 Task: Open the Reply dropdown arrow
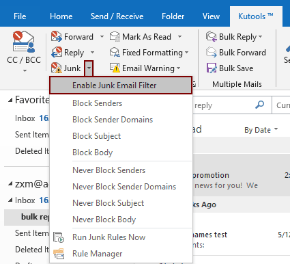(x=92, y=52)
